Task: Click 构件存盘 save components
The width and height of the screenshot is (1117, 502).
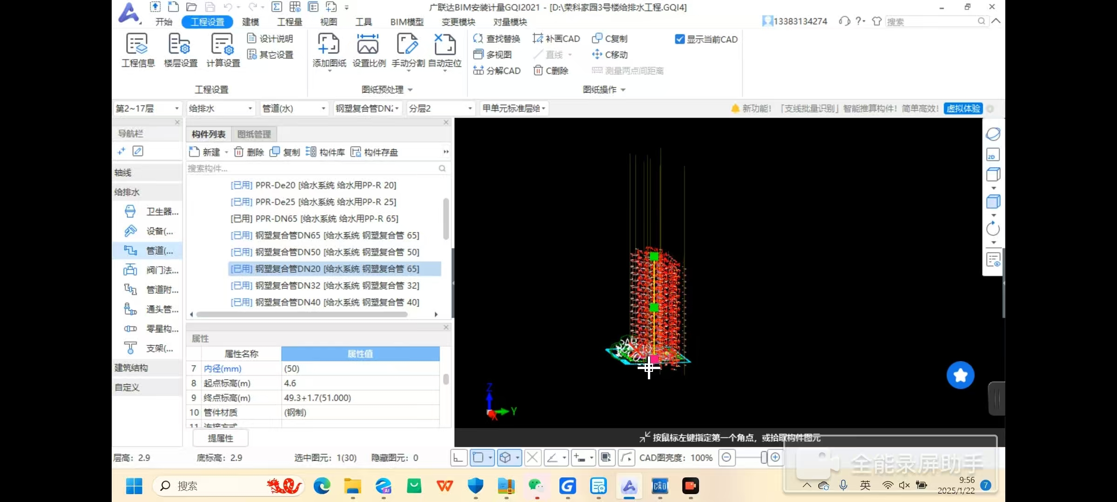Action: click(374, 152)
